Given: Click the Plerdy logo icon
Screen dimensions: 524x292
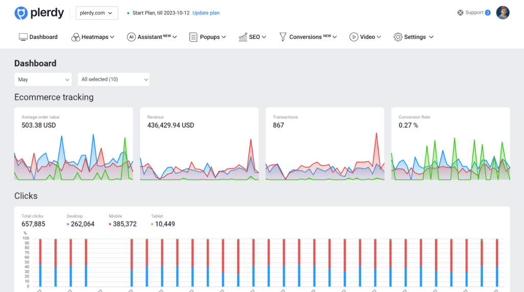Looking at the screenshot, I should 21,13.
